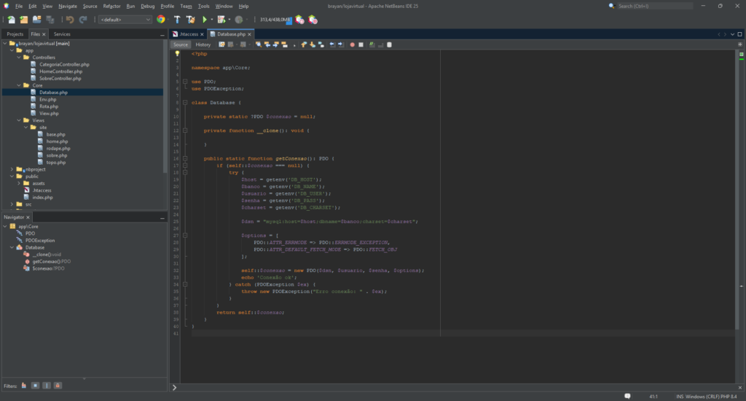Toggle Show Fields filter in Navigator
The image size is (746, 401).
pos(35,386)
